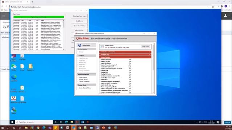Select WeChat-like green desktop icon
Screen dimensions: 232x130
pyautogui.click(x=14, y=68)
